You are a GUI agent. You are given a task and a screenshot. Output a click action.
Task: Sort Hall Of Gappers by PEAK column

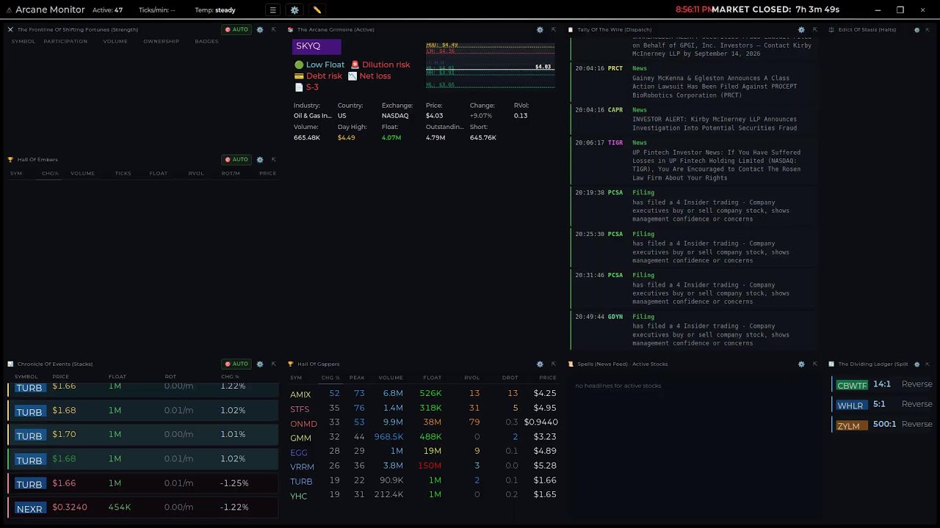(x=357, y=378)
